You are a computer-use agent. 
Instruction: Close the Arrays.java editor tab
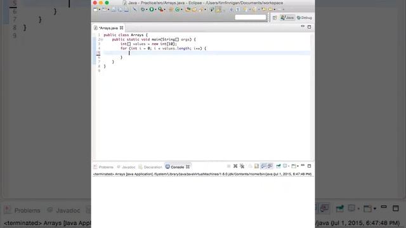[121, 28]
